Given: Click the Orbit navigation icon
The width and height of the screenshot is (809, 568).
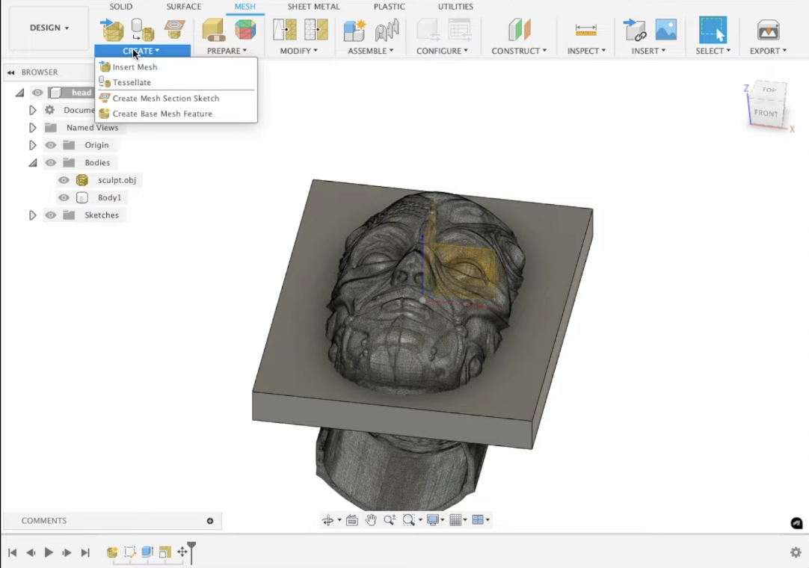Looking at the screenshot, I should coord(327,520).
